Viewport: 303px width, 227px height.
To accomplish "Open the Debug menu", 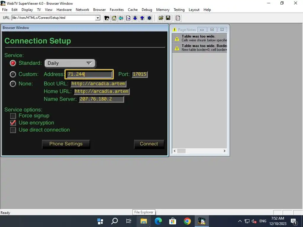I will (147, 10).
